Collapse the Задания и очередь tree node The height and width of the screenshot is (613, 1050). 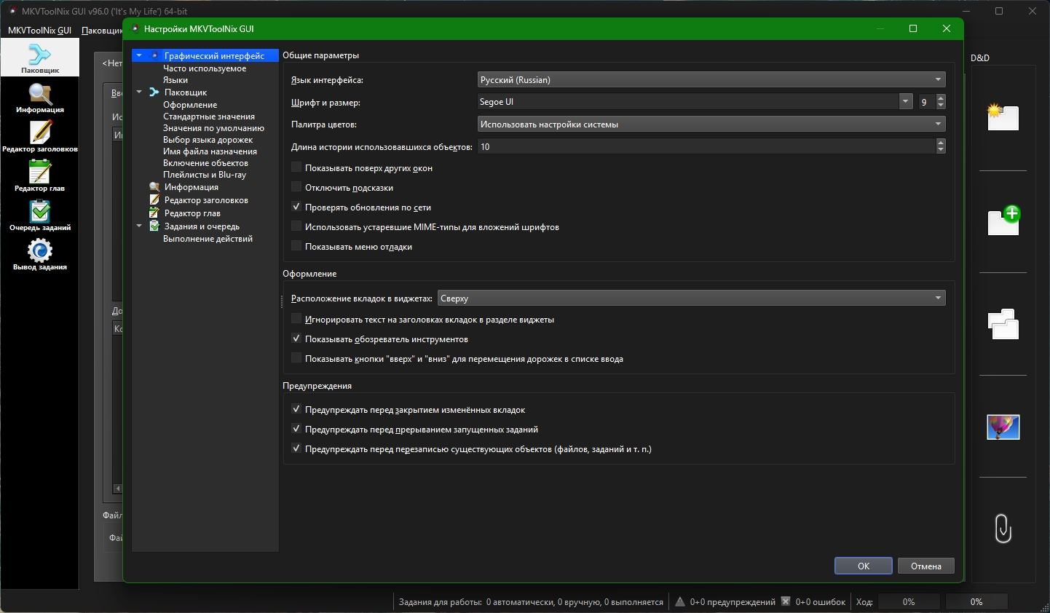[139, 226]
